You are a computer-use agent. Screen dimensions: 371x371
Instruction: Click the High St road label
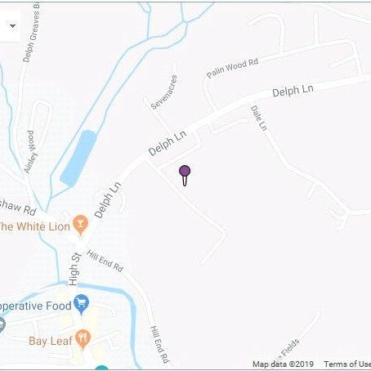tap(74, 269)
